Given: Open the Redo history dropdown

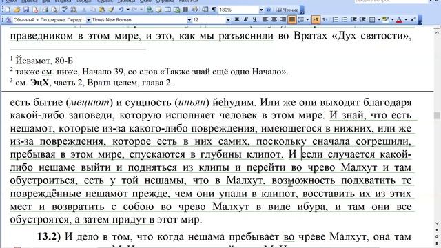Looking at the screenshot, I should pyautogui.click(x=141, y=10).
